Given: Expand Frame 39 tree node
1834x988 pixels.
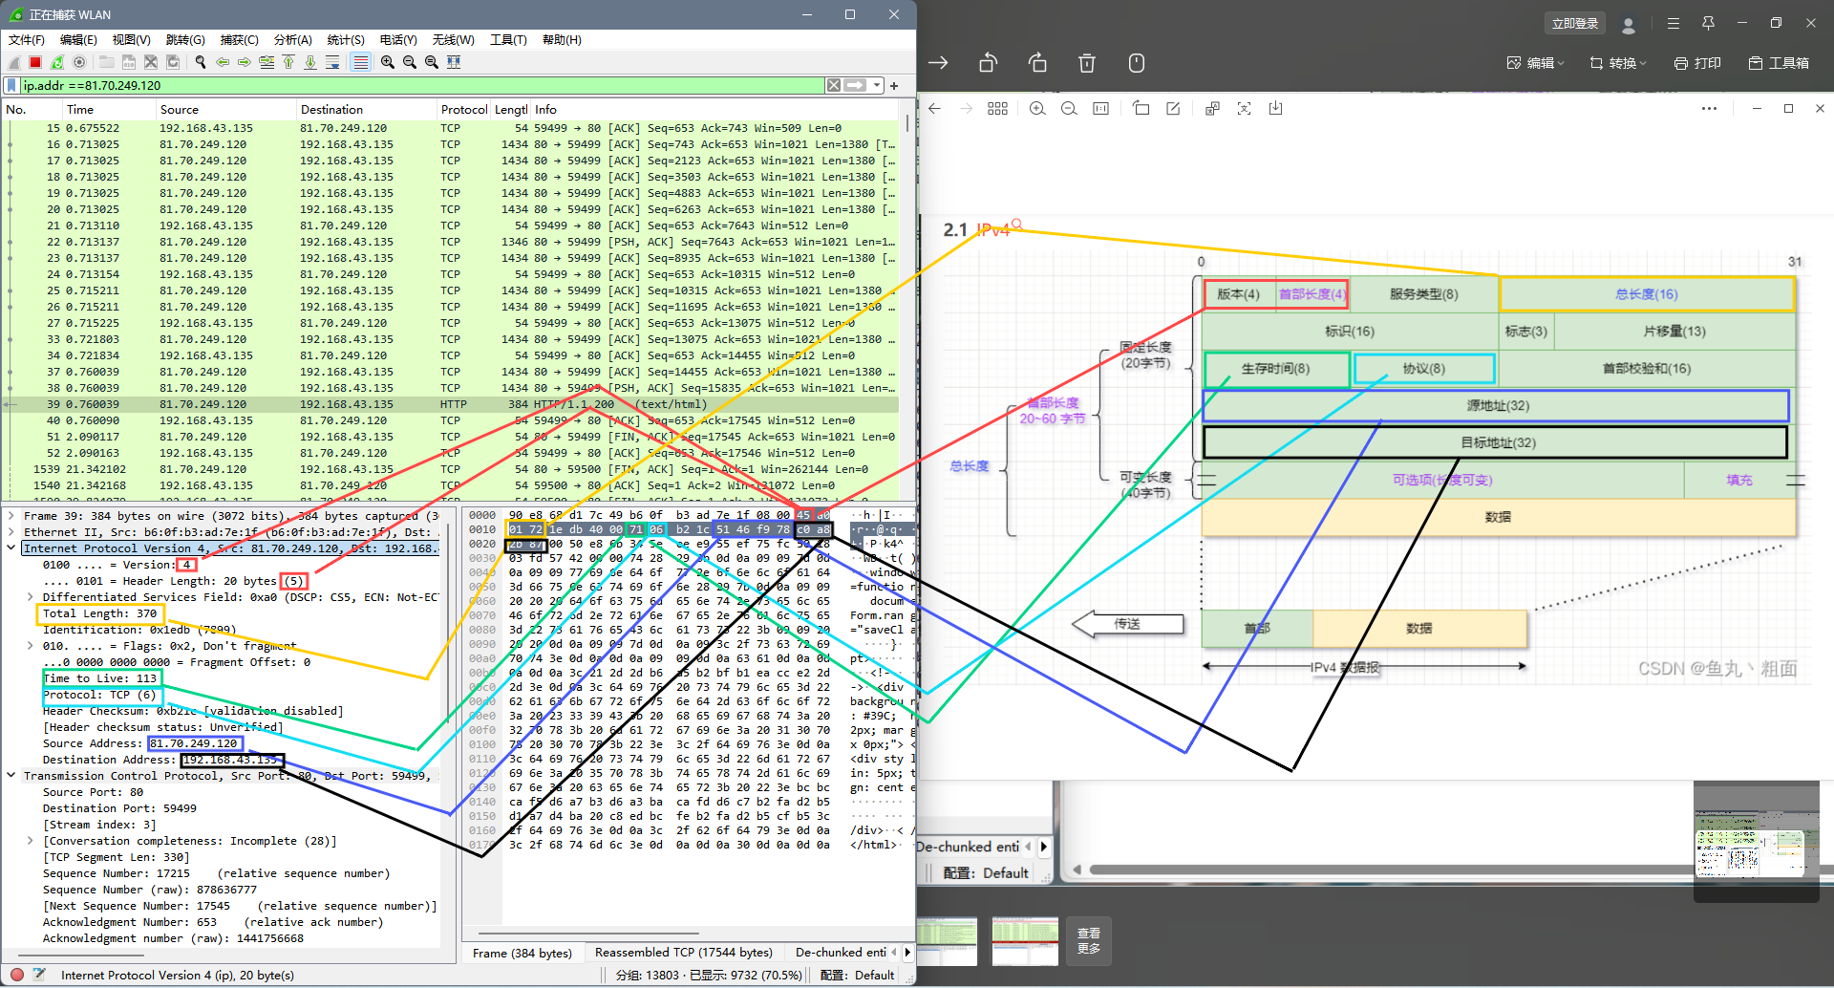Looking at the screenshot, I should pos(11,516).
